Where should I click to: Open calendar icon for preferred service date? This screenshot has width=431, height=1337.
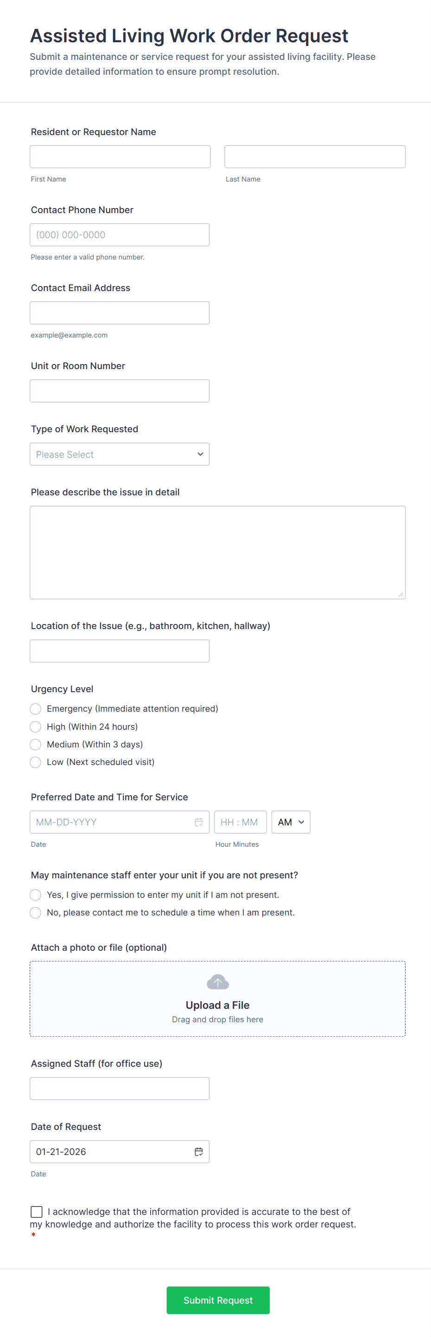pyautogui.click(x=198, y=822)
